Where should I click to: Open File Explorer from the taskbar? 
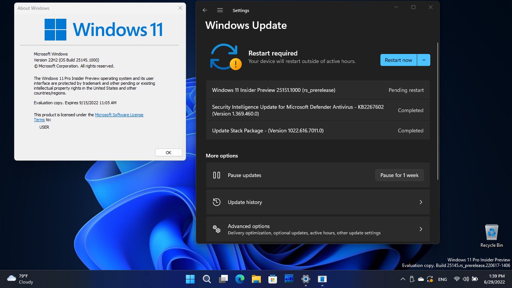256,279
